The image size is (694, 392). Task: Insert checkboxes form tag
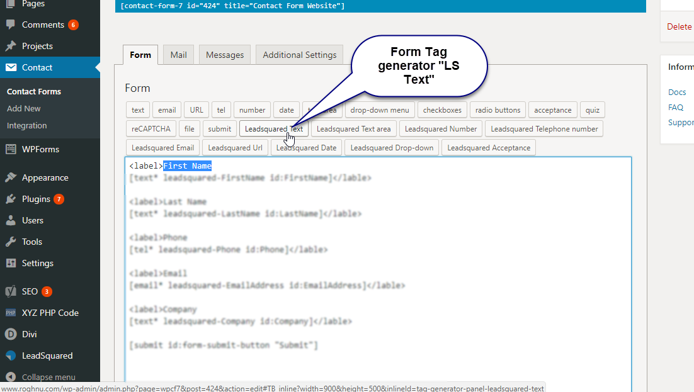442,110
